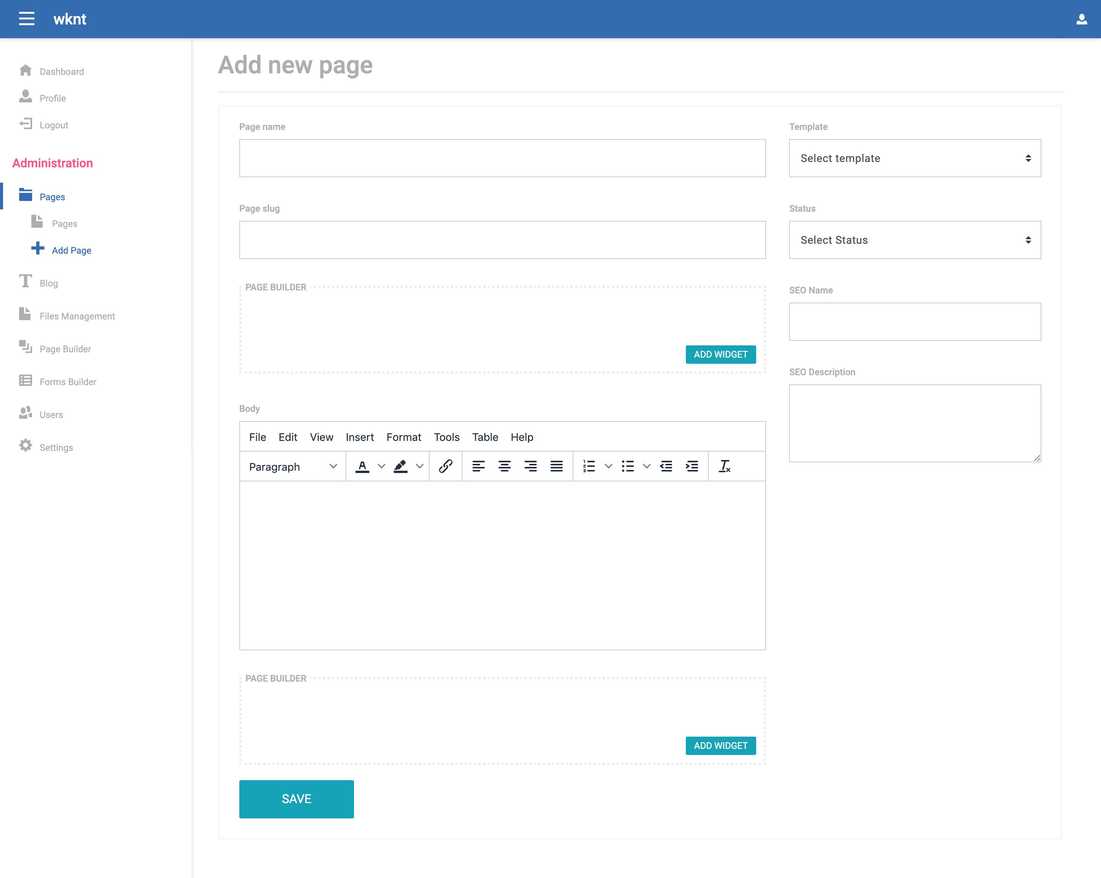Image resolution: width=1101 pixels, height=878 pixels.
Task: Click the plus icon beside Add Page
Action: point(38,249)
